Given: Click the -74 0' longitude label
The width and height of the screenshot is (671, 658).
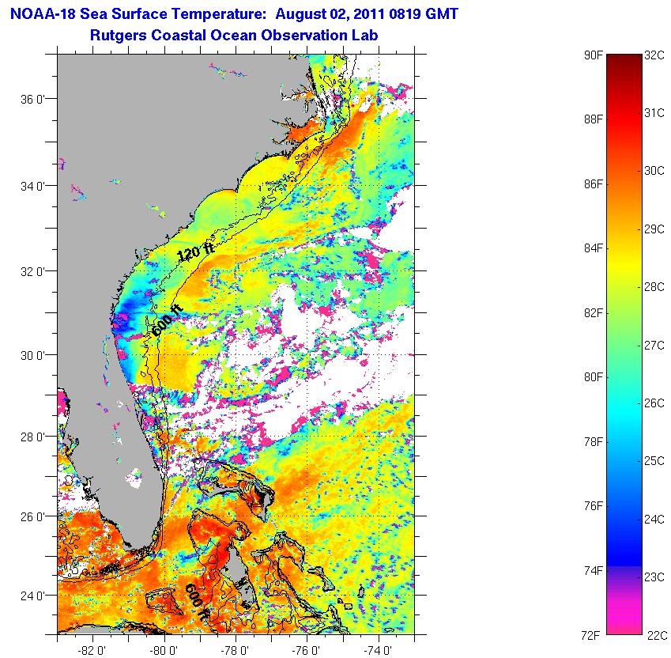Looking at the screenshot, I should point(378,651).
